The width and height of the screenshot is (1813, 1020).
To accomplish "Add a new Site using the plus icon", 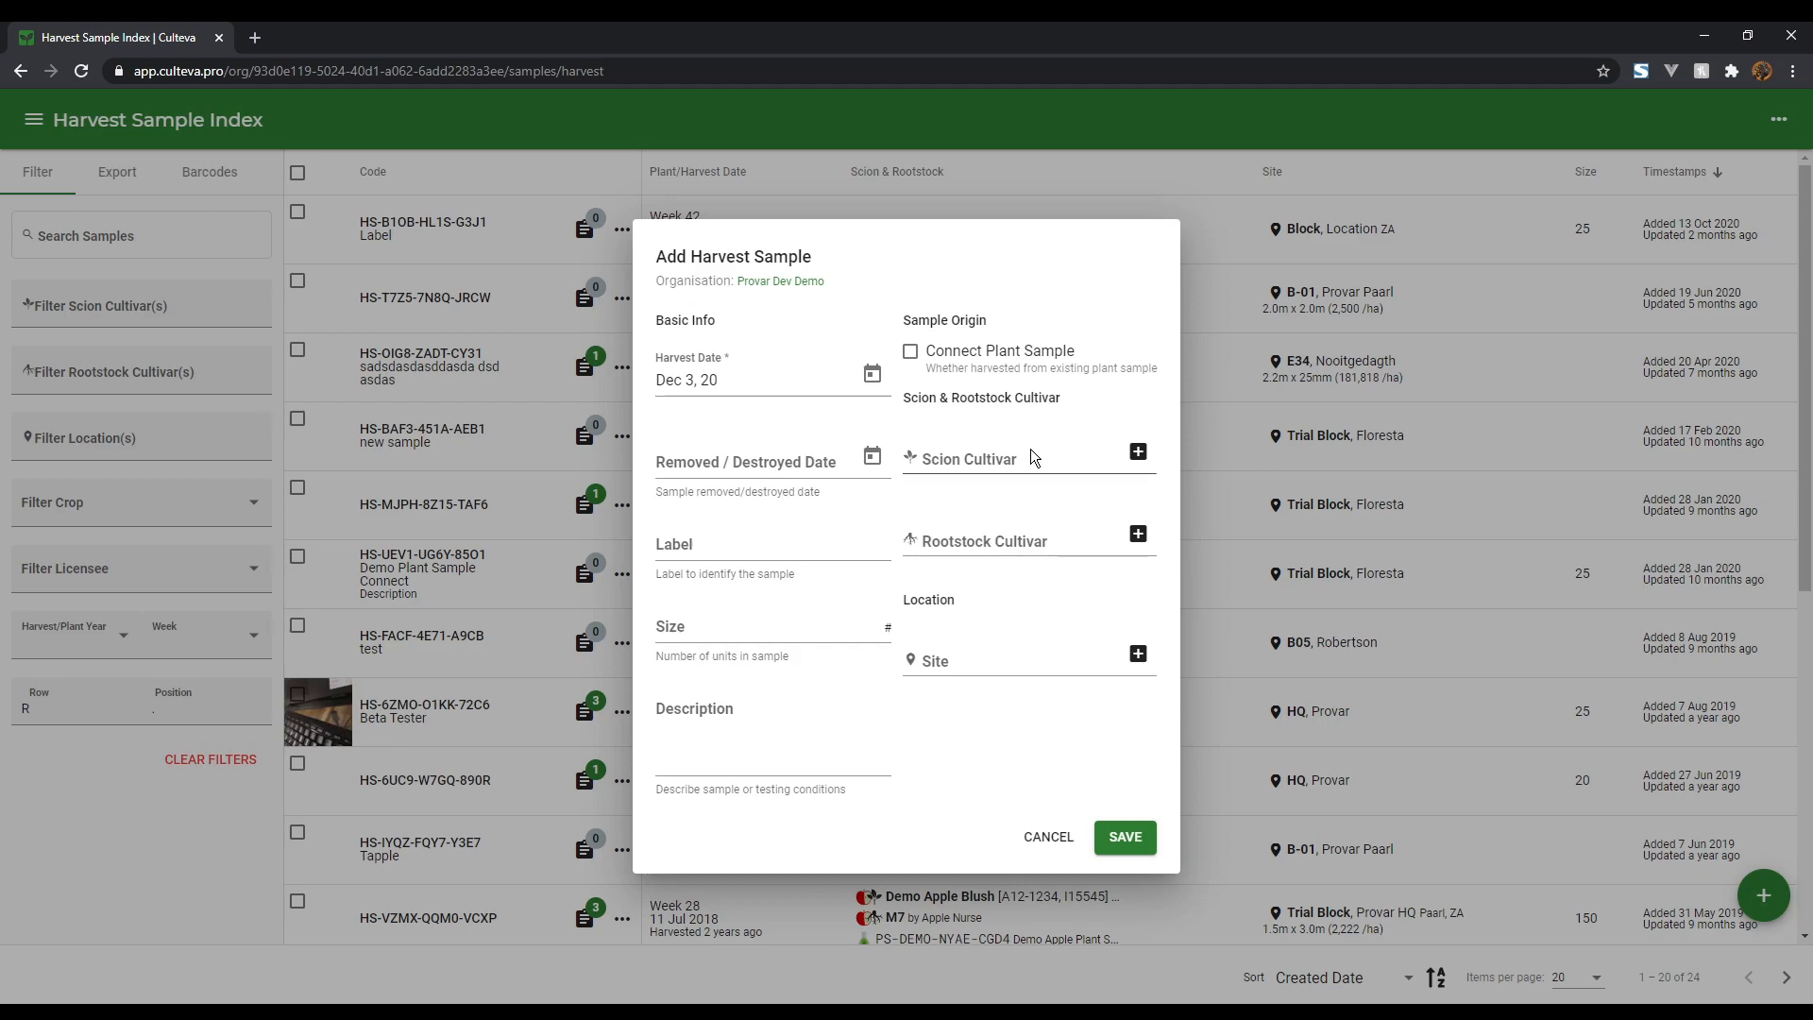I will pyautogui.click(x=1138, y=654).
